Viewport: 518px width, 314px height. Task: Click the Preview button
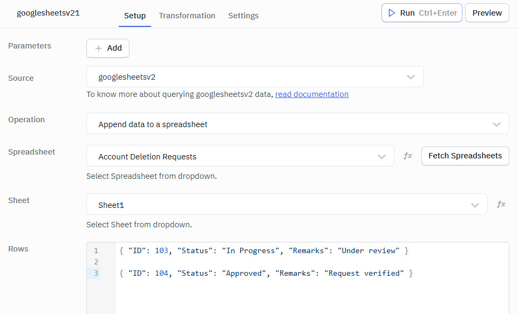coord(487,12)
